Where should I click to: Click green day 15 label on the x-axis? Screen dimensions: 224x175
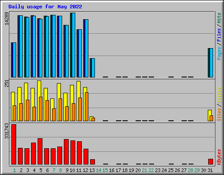pos(105,170)
